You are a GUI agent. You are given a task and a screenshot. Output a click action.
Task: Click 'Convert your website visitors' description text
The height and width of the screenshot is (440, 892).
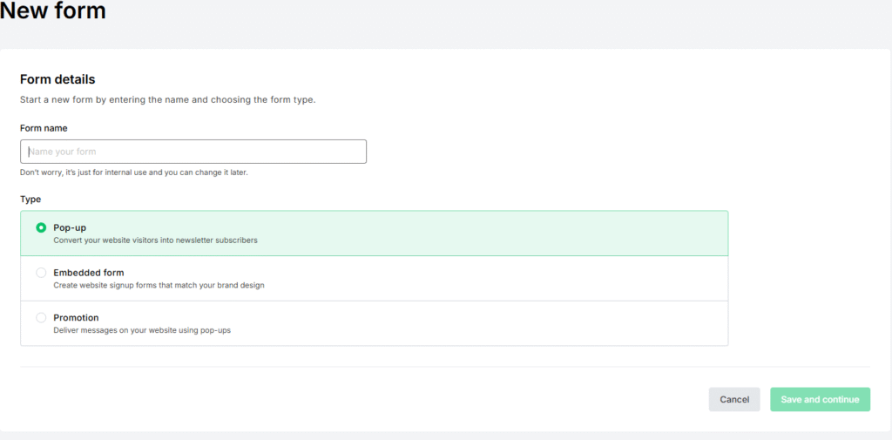click(155, 240)
